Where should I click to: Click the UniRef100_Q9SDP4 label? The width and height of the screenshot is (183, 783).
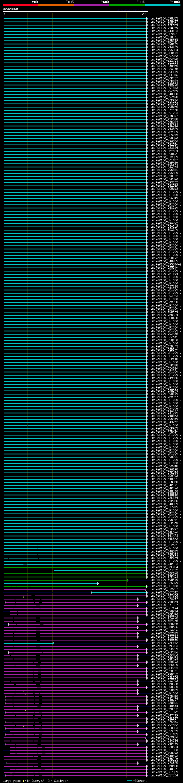pos(164,50)
